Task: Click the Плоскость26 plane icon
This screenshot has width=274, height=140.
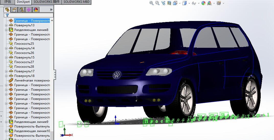Action: coord(11,53)
